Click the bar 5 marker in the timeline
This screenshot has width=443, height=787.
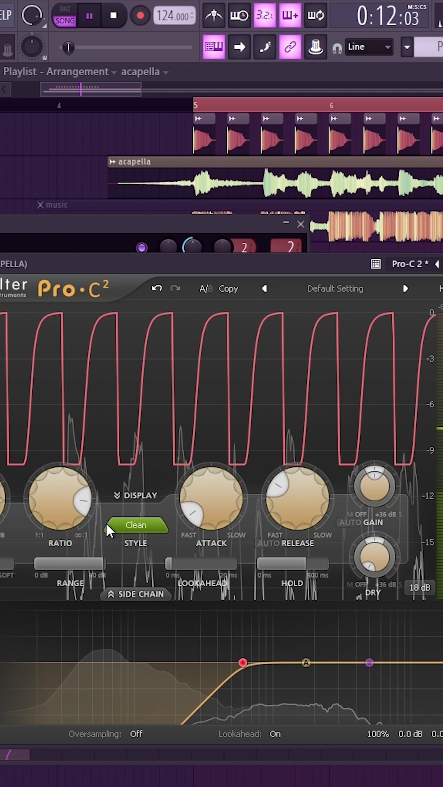coord(196,105)
